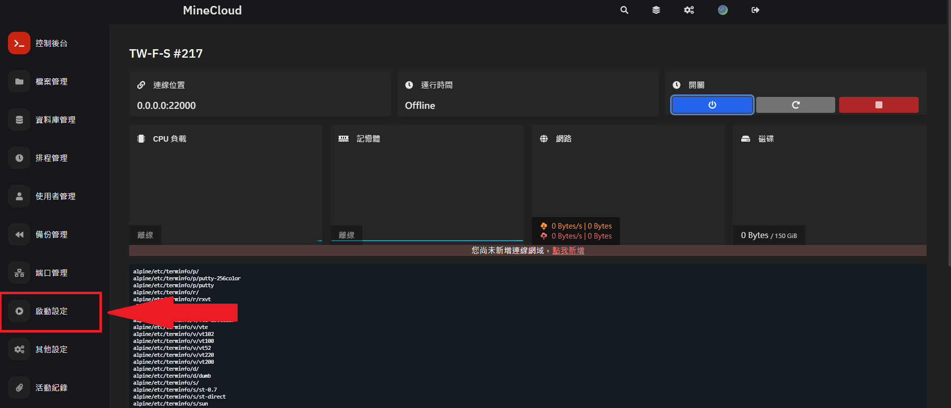Click the rewind icon for 備份管理

point(19,235)
